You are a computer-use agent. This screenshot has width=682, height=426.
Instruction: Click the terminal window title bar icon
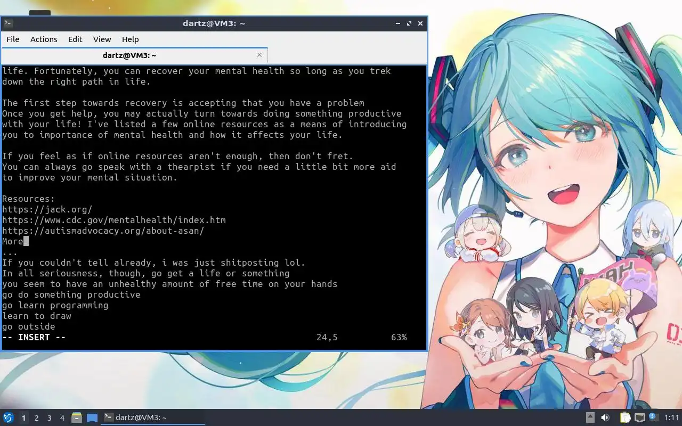pyautogui.click(x=8, y=23)
